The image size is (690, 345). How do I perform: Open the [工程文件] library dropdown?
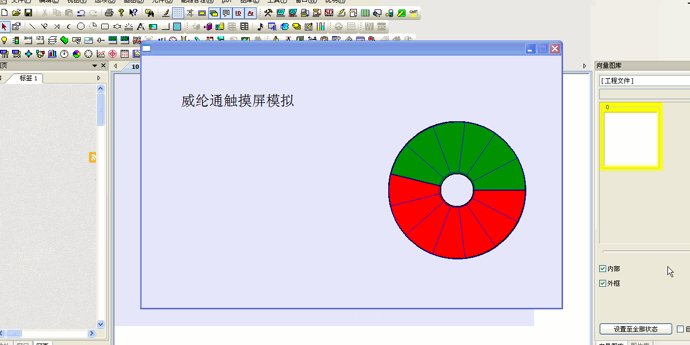pyautogui.click(x=644, y=81)
